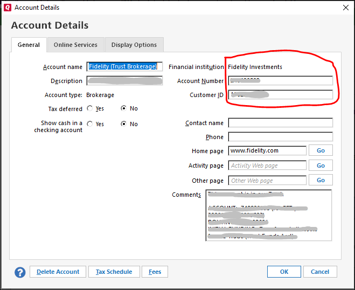Click the Fees button
Image resolution: width=355 pixels, height=290 pixels.
point(155,272)
